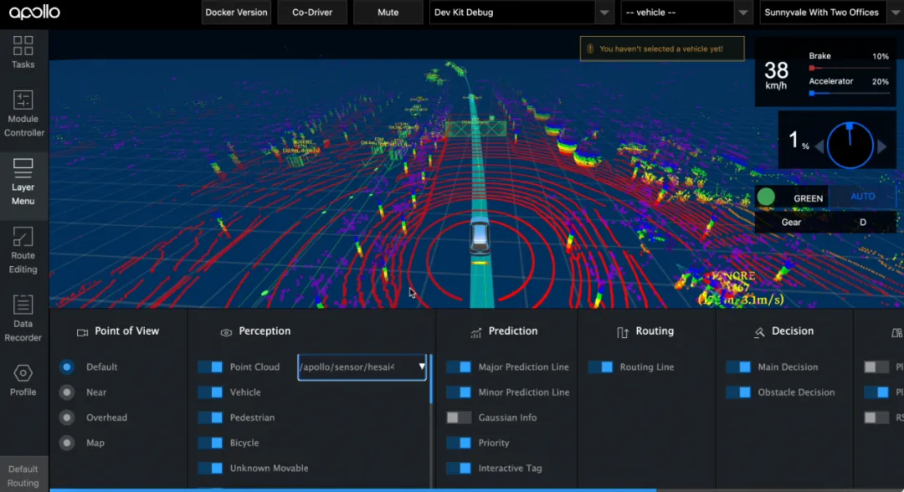
Task: Open the Profile sidebar item
Action: 23,380
